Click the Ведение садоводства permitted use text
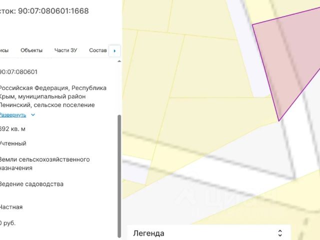Image resolution: width=320 pixels, height=240 pixels. (x=31, y=184)
